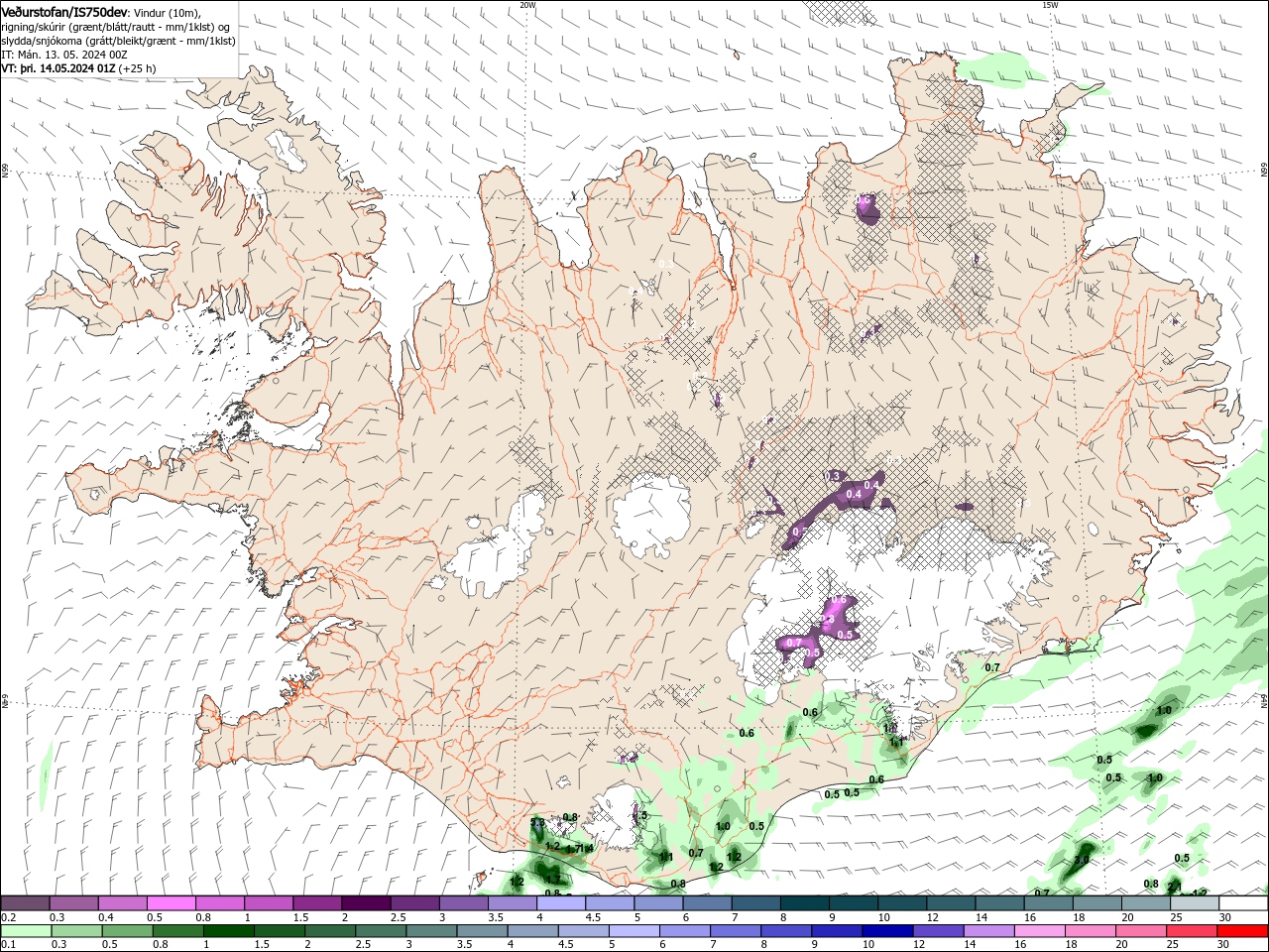Click the violet 12–14 lower legend swatch
Screen dimensions: 1269x952
[937, 931]
